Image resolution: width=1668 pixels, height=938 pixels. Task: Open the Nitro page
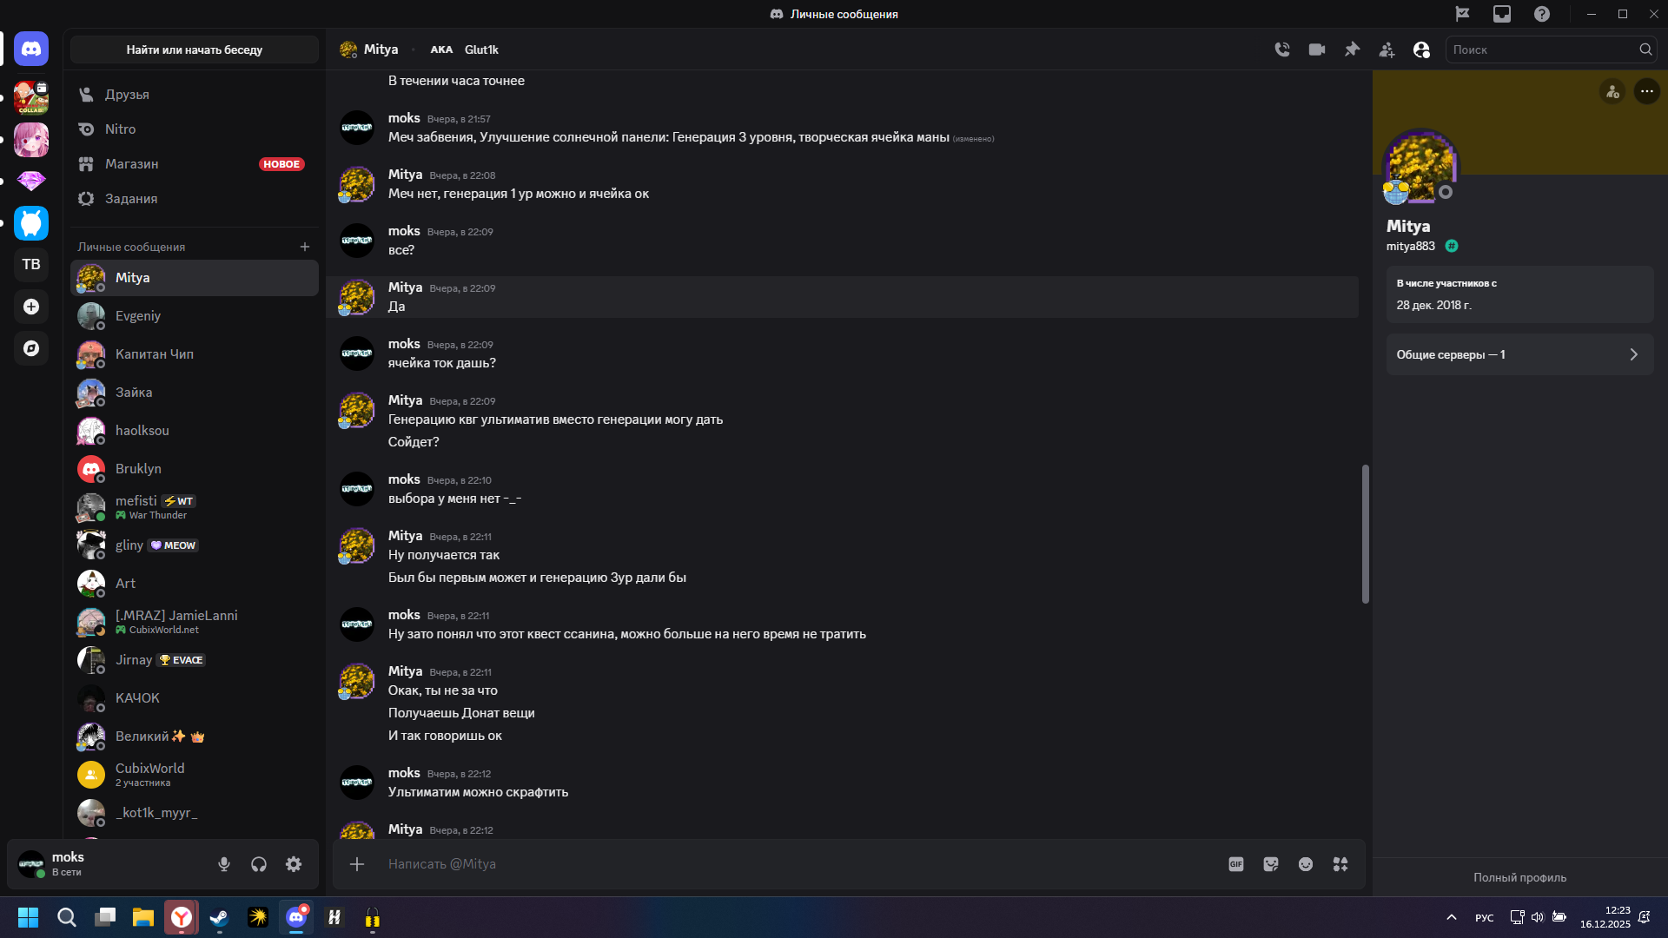point(120,129)
